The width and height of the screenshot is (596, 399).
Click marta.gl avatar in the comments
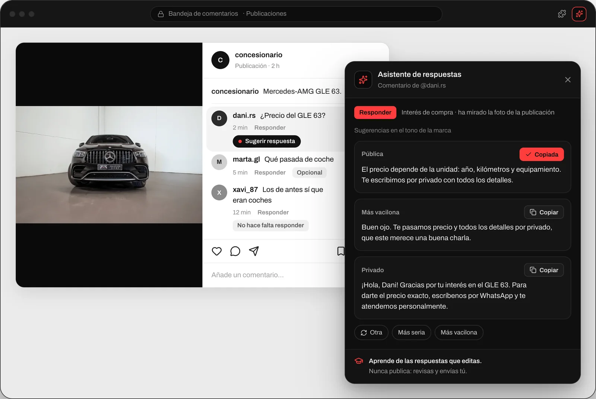(x=219, y=162)
